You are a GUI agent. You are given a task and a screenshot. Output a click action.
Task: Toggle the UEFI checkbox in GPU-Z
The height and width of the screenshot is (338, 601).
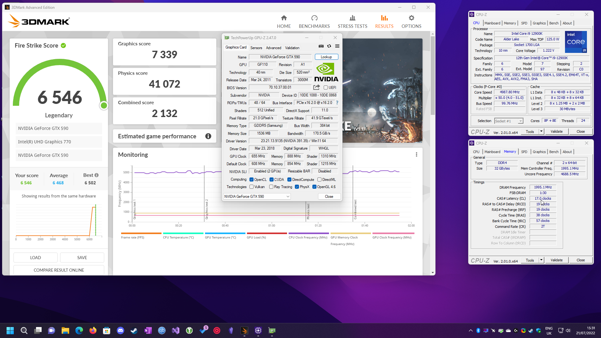click(326, 88)
